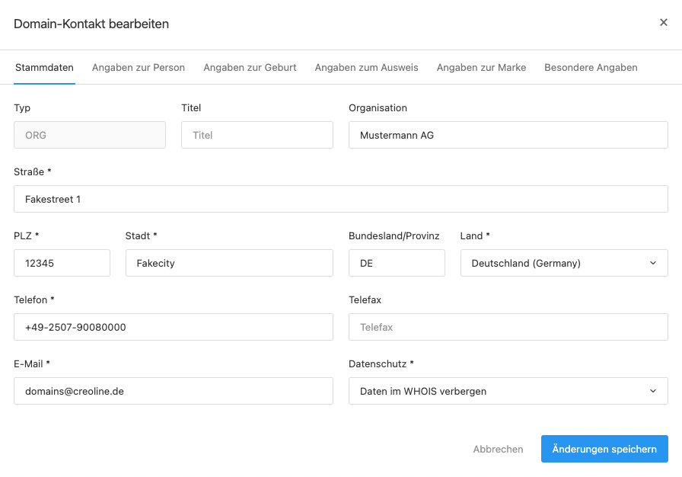This screenshot has height=477, width=682.
Task: Open the Angaben zur Person tab
Action: click(139, 68)
